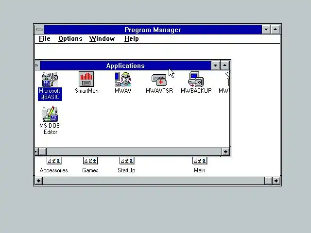This screenshot has width=311, height=233.
Task: Click the "SmartMon" label text
Action: point(86,91)
